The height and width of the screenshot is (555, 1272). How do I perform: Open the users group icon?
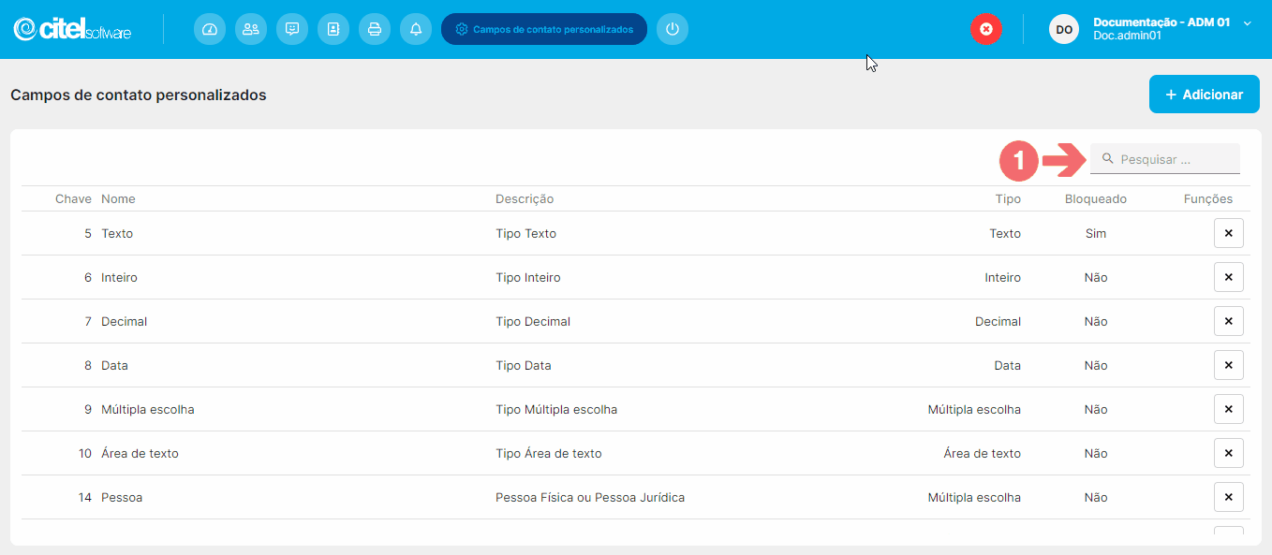click(251, 29)
